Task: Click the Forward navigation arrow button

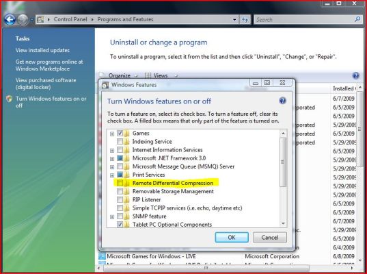Action: [23, 19]
